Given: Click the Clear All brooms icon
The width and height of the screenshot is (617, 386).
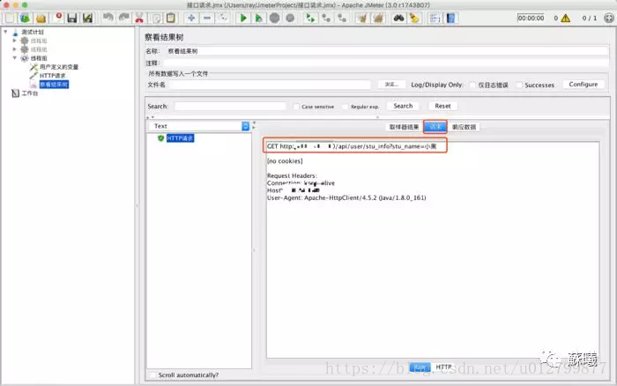Looking at the screenshot, I should pyautogui.click(x=378, y=19).
